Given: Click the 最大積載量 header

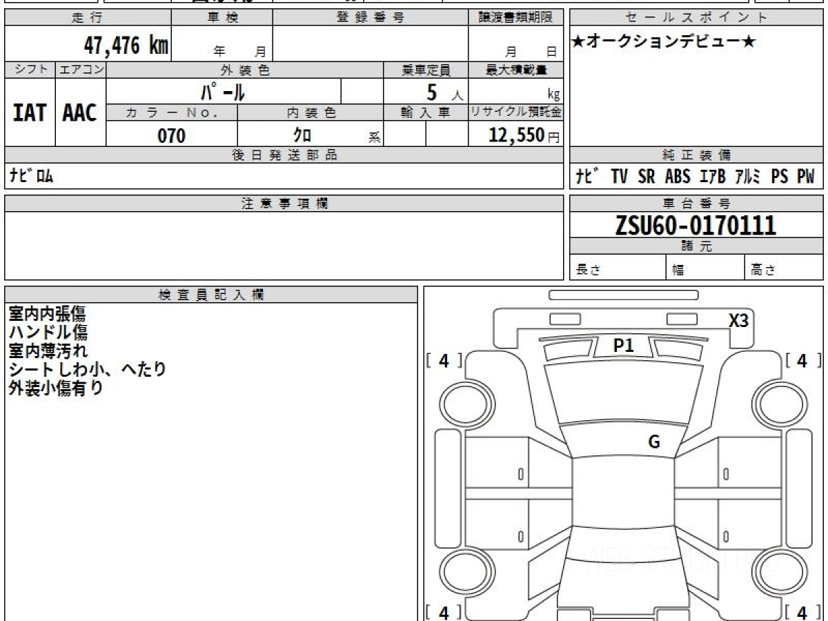Looking at the screenshot, I should click(x=516, y=70).
